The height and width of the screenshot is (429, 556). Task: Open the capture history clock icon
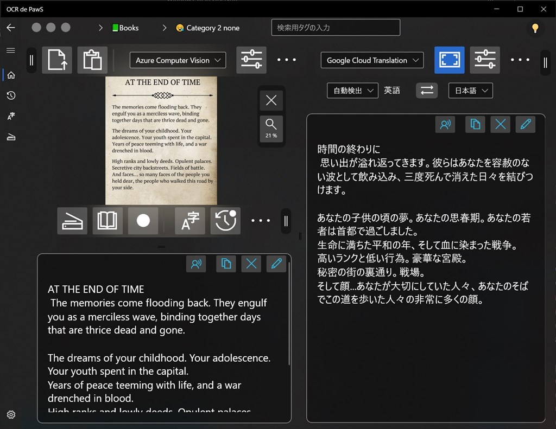pyautogui.click(x=225, y=221)
